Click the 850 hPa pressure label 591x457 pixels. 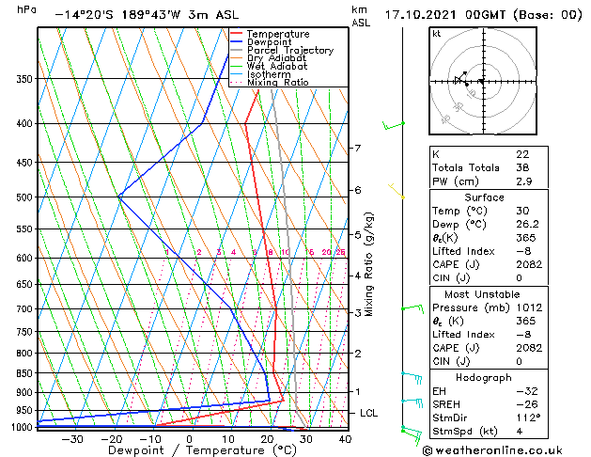24,373
